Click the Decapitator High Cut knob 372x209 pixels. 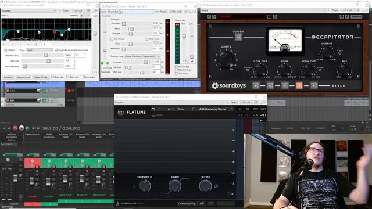click(309, 70)
